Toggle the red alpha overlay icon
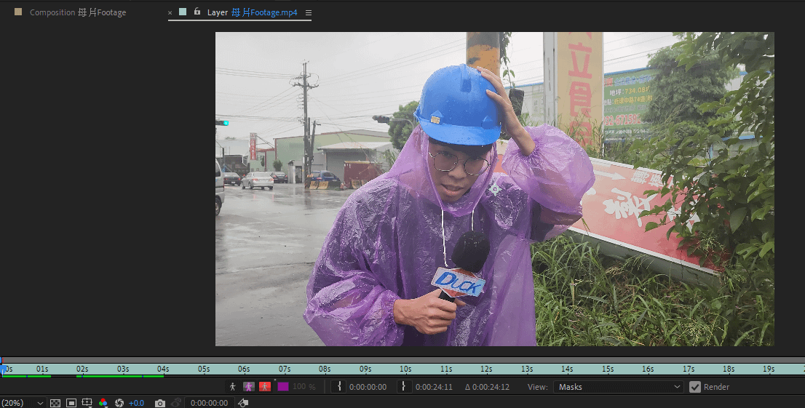 click(x=265, y=387)
